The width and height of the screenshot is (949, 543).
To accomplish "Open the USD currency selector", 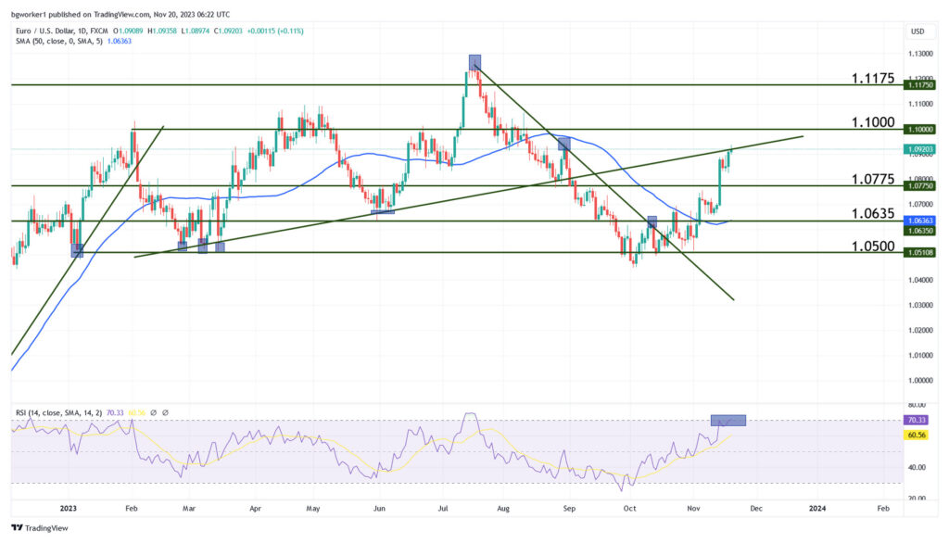I will (x=917, y=31).
